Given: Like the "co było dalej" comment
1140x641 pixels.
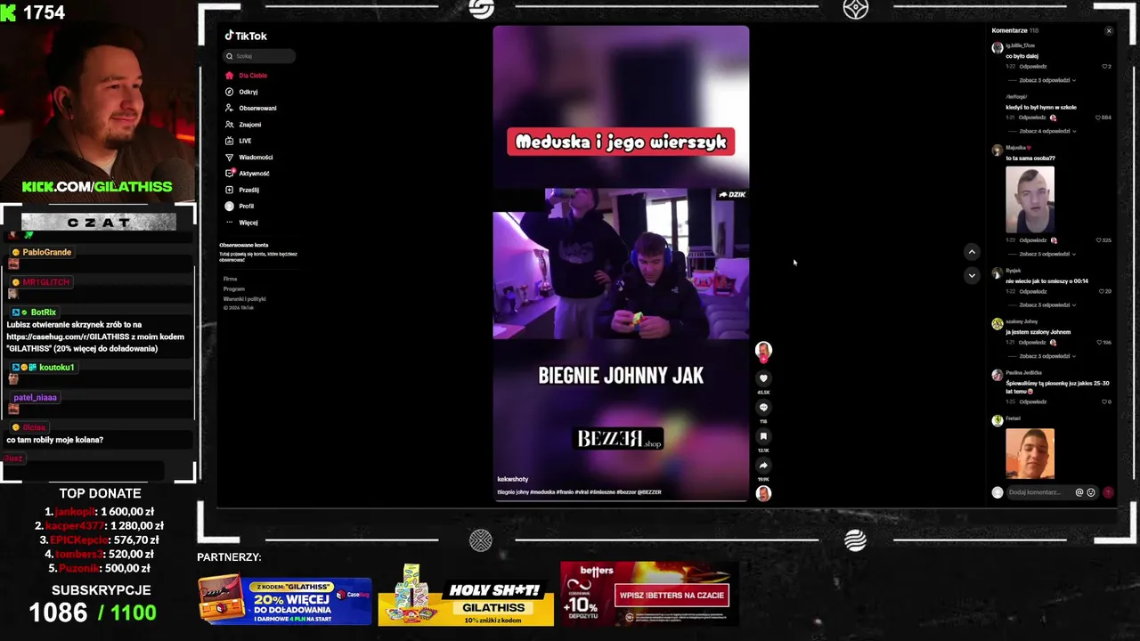Looking at the screenshot, I should (1105, 67).
